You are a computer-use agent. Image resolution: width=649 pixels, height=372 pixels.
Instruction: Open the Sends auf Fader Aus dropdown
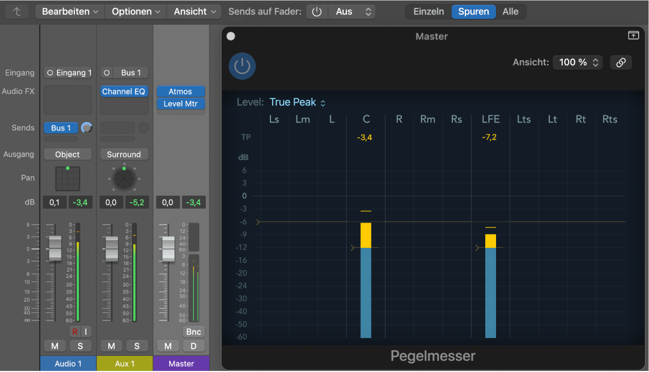(x=351, y=11)
